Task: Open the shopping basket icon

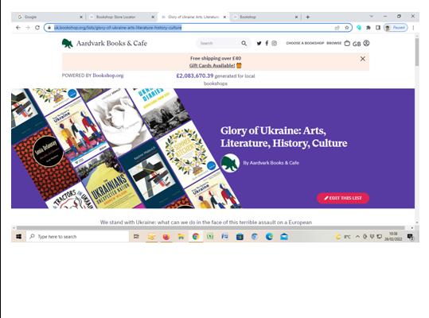Action: pyautogui.click(x=347, y=43)
